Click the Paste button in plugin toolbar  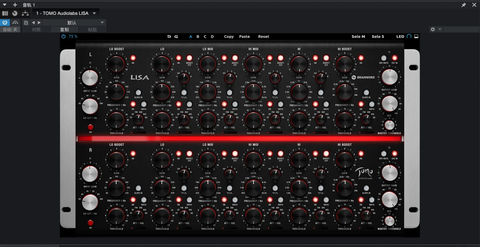tap(244, 37)
